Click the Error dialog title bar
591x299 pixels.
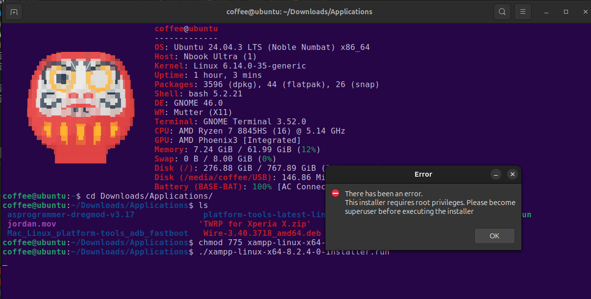coord(423,174)
